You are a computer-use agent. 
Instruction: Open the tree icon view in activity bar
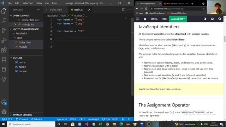pyautogui.click(x=4, y=79)
